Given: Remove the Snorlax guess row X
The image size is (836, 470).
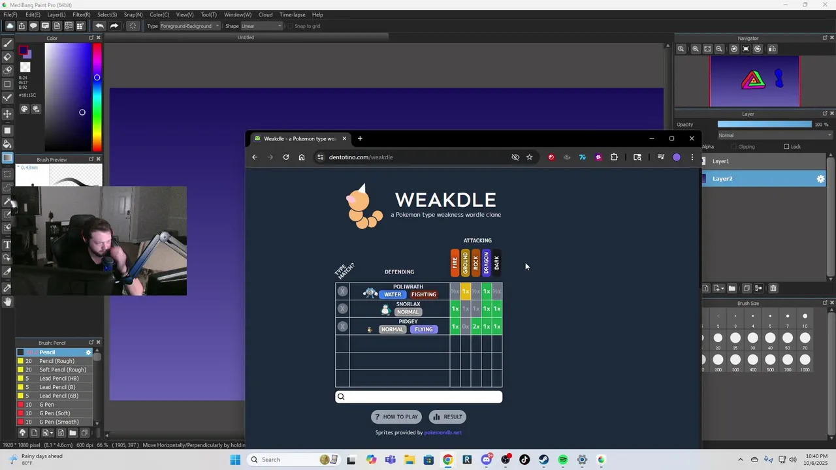Looking at the screenshot, I should [342, 308].
